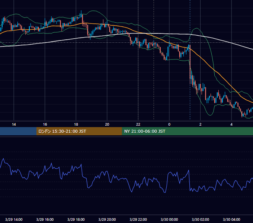Click the NY 21:00-06:00 JST session bar
Viewport: 253px width, 223px height.
(187, 131)
